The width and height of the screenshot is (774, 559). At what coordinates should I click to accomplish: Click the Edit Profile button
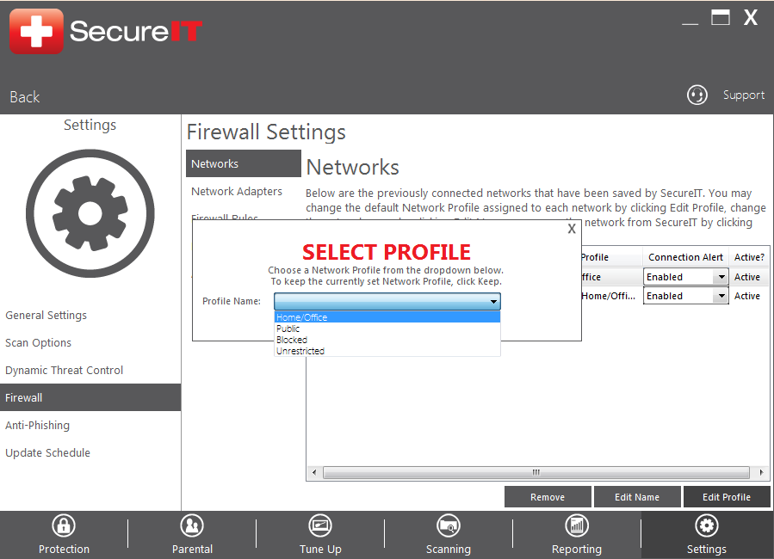(727, 497)
